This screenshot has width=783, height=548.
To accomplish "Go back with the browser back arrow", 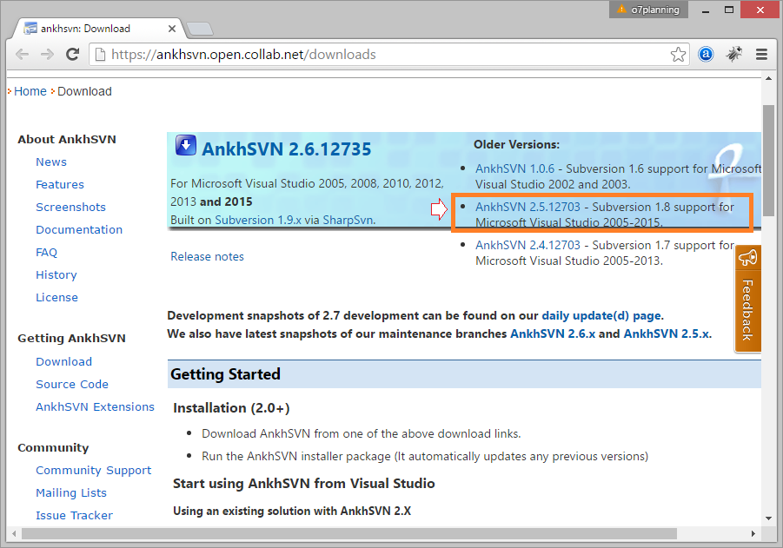I will [22, 54].
